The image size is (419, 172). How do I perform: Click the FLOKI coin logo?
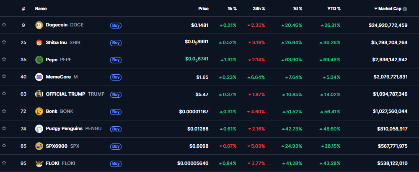tap(39, 163)
